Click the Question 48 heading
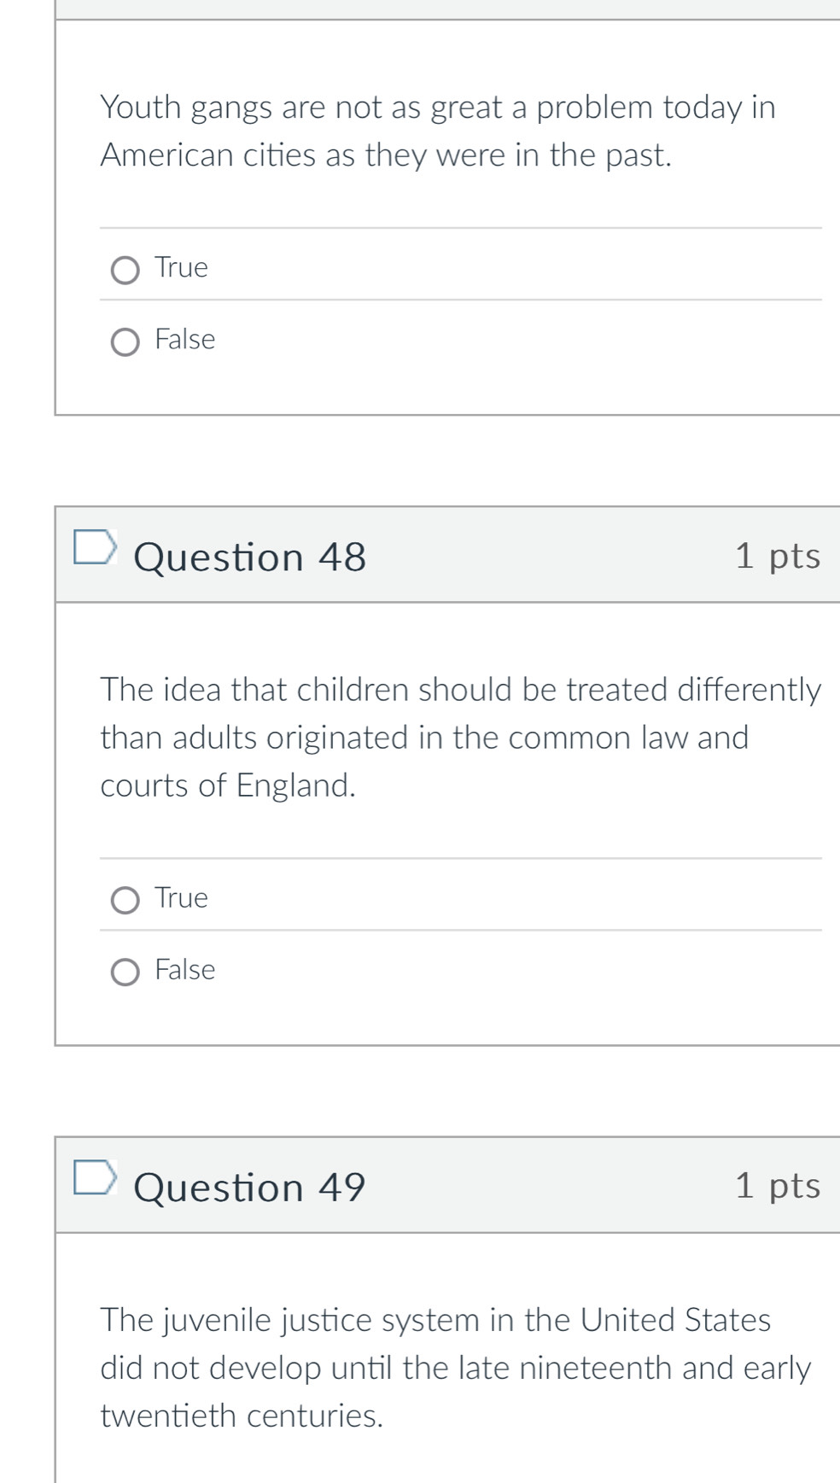 250,558
